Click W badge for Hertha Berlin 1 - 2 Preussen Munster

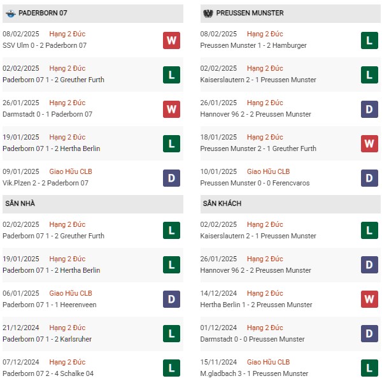(x=369, y=299)
